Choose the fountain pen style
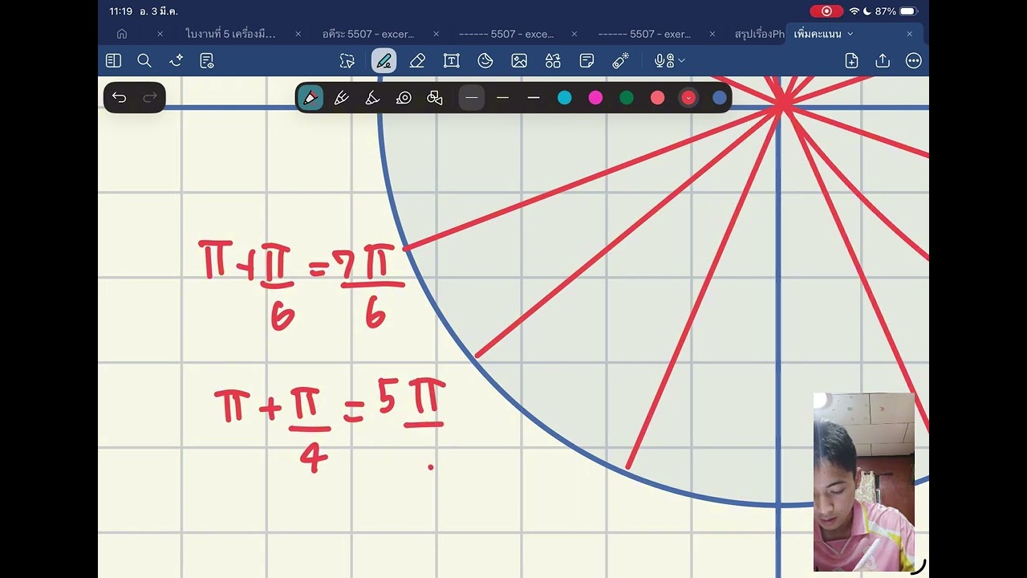Image resolution: width=1027 pixels, height=578 pixels. [x=311, y=98]
